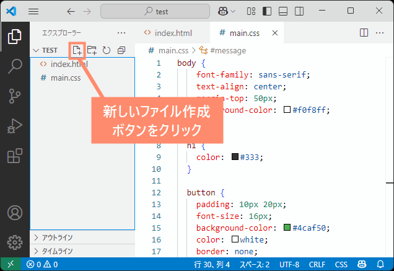Open the Copilot chat icon in title bar
This screenshot has width=394, height=271.
click(223, 11)
